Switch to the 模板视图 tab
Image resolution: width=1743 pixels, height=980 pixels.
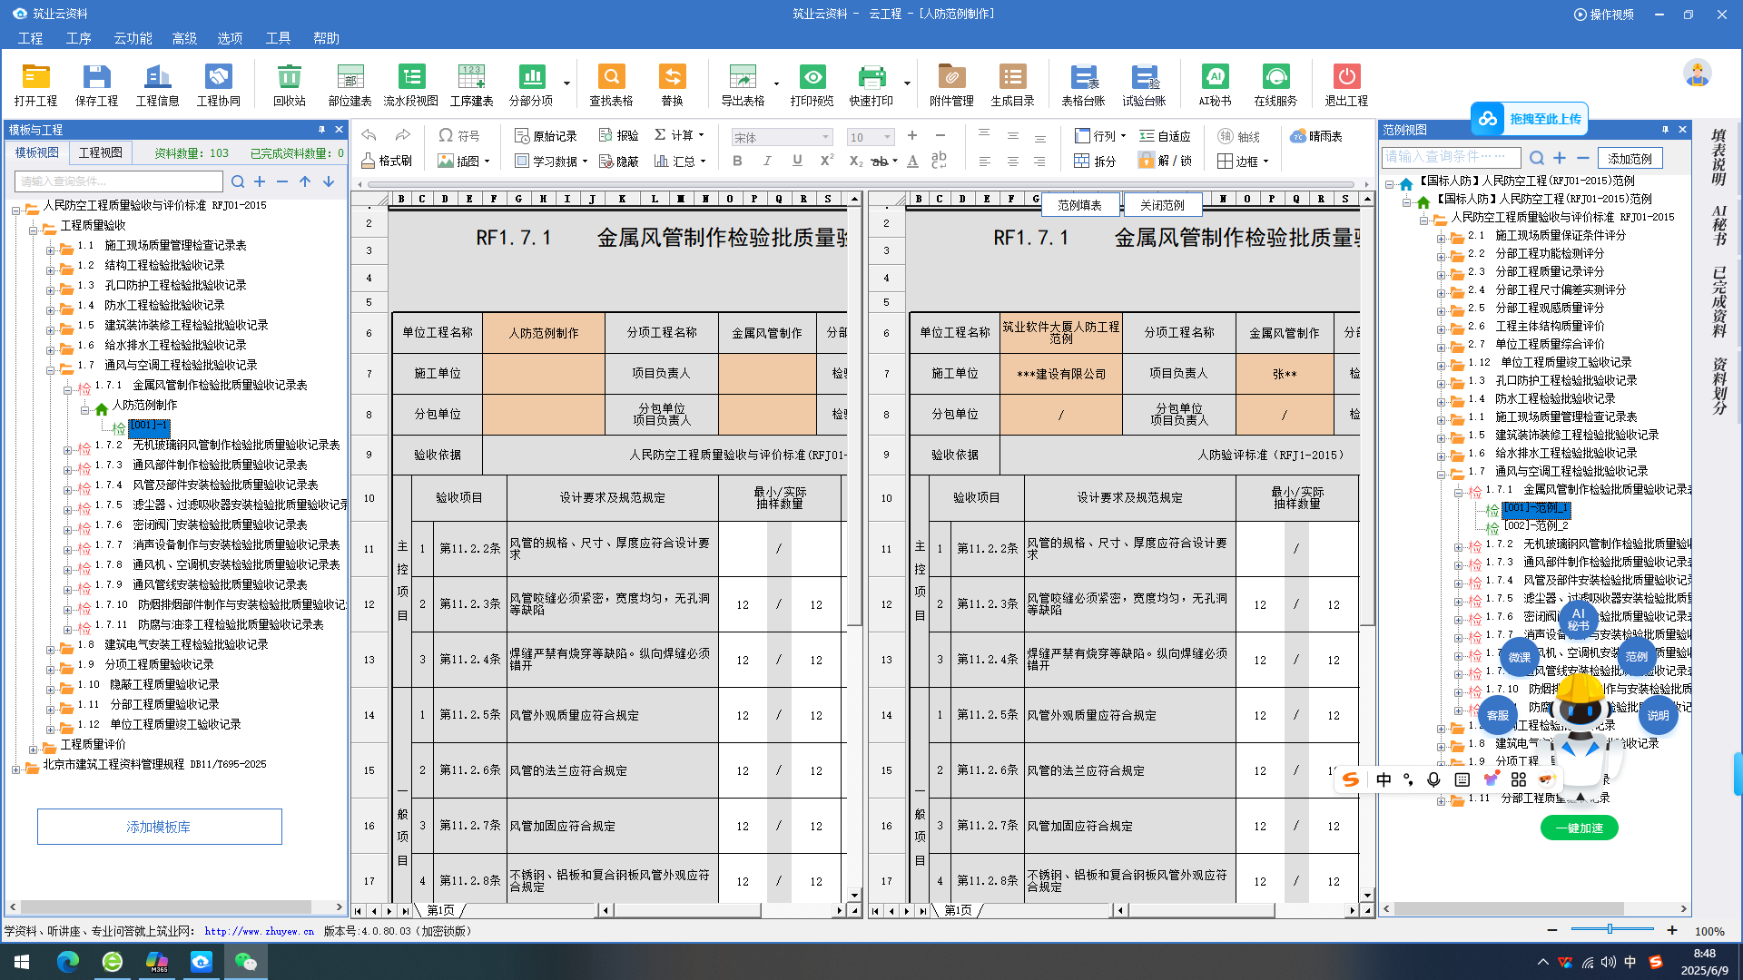tap(37, 152)
